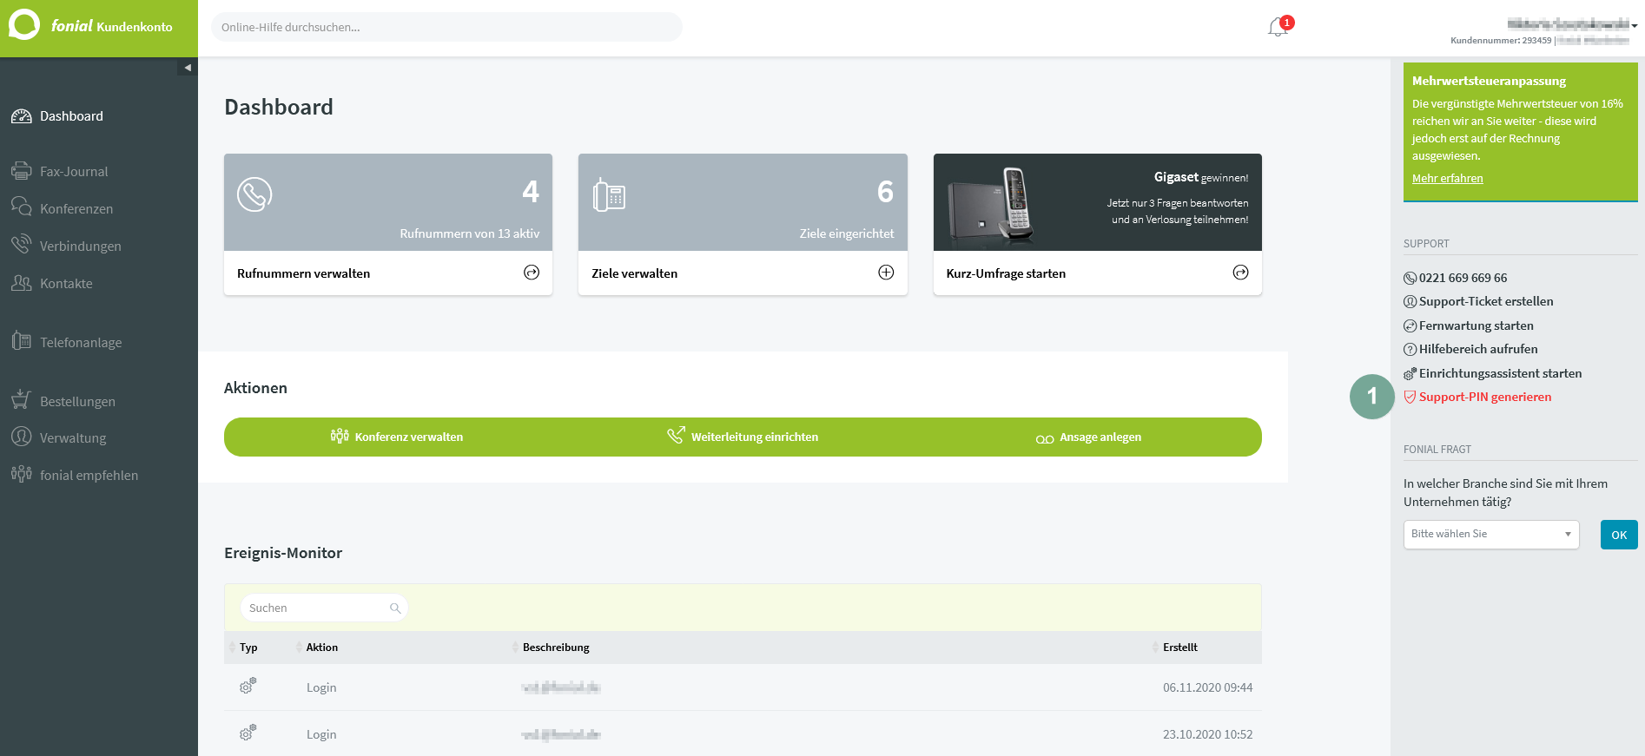Expand the user account menu arrow
The width and height of the screenshot is (1645, 756).
pos(1635,26)
